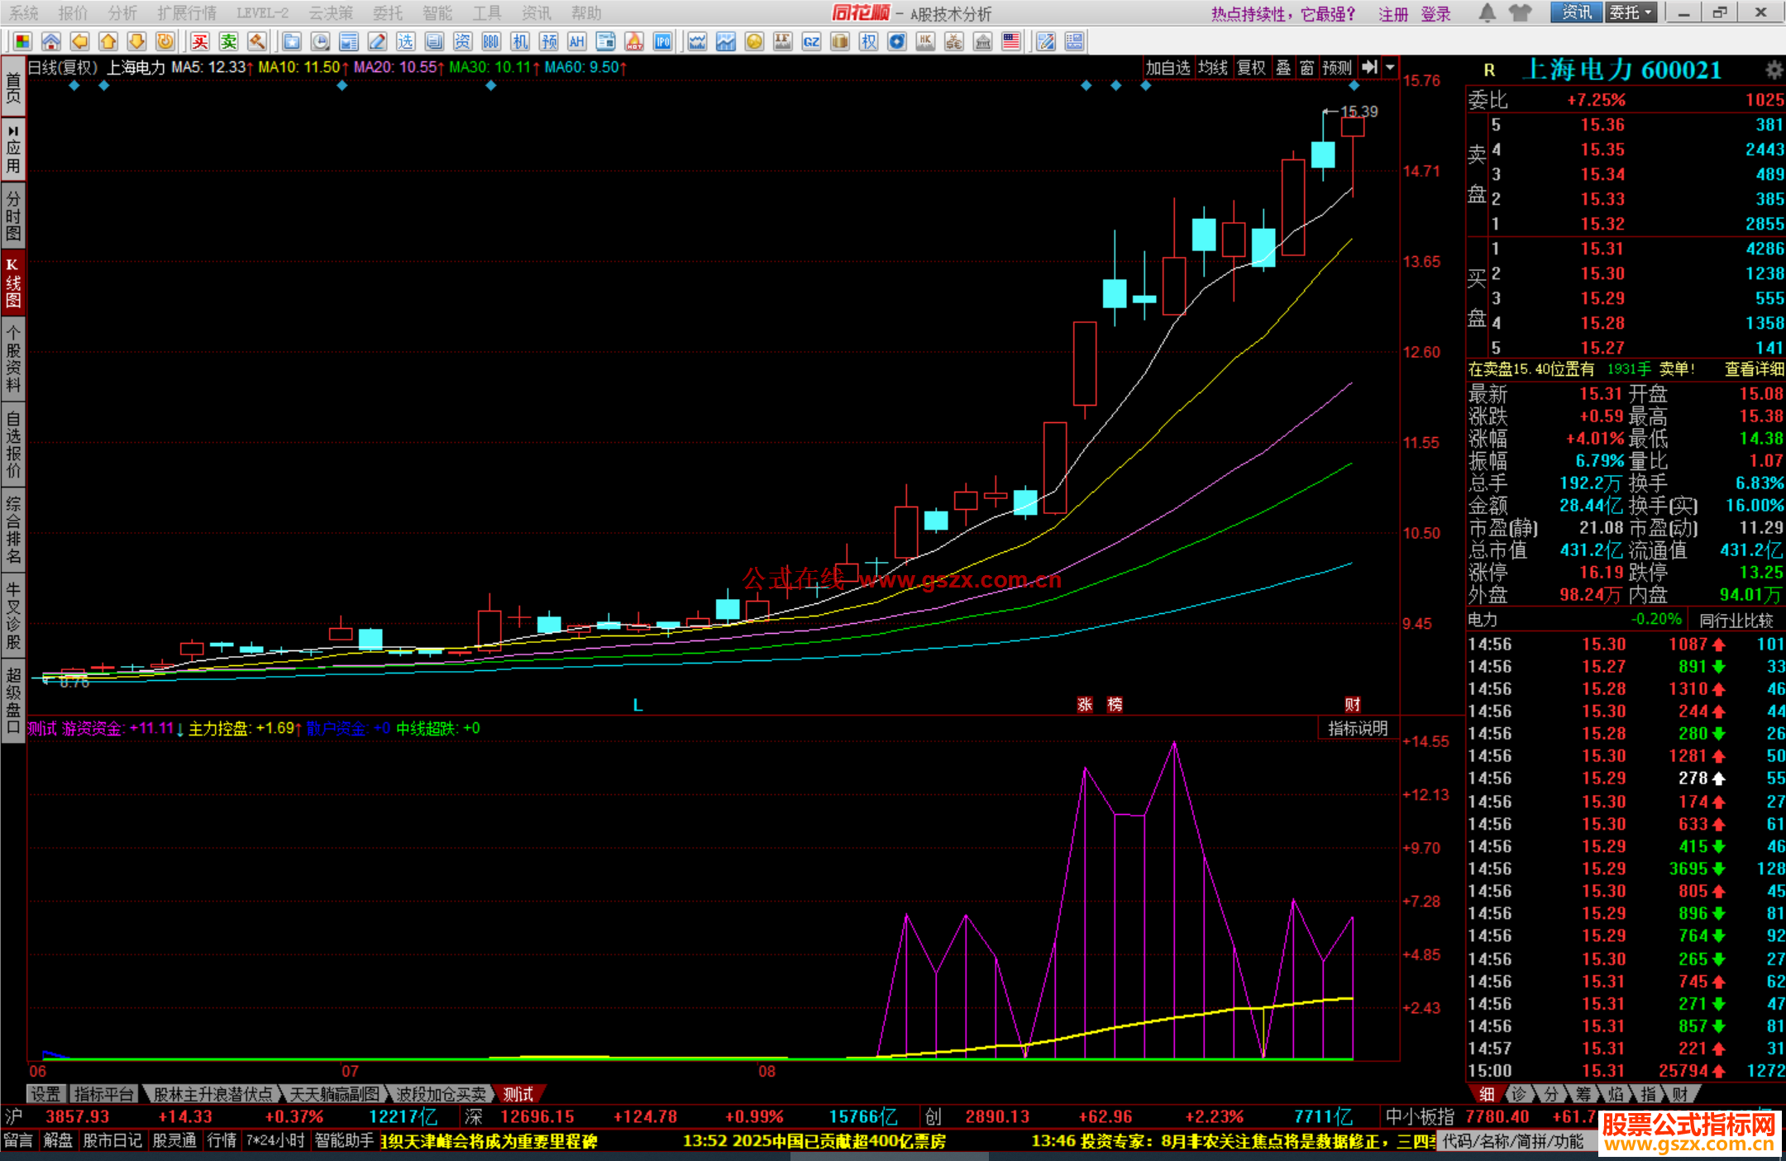Click the 加自选 add-to-watchlist button
The width and height of the screenshot is (1786, 1161).
click(1167, 68)
